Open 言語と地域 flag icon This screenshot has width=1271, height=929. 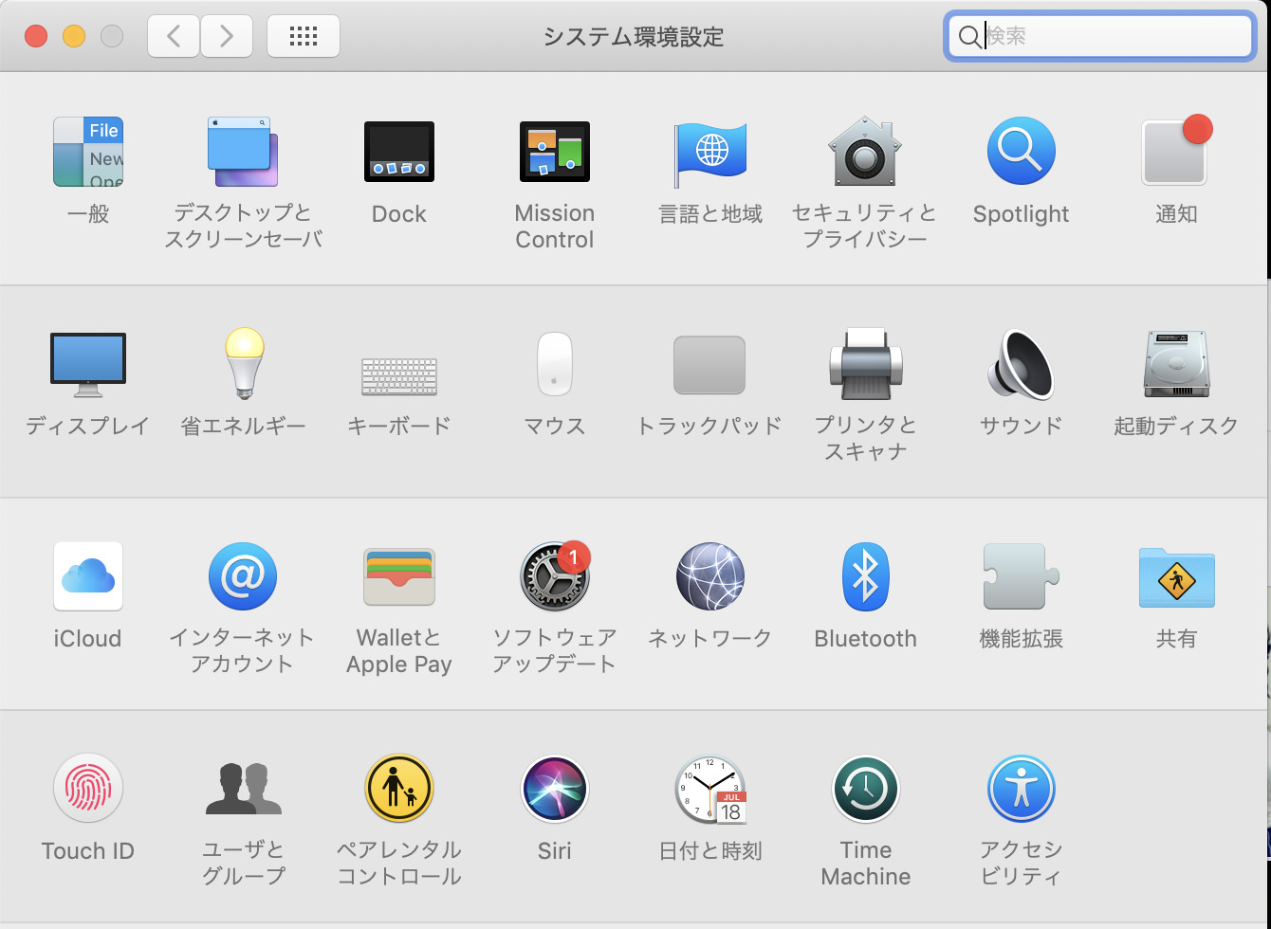click(710, 155)
